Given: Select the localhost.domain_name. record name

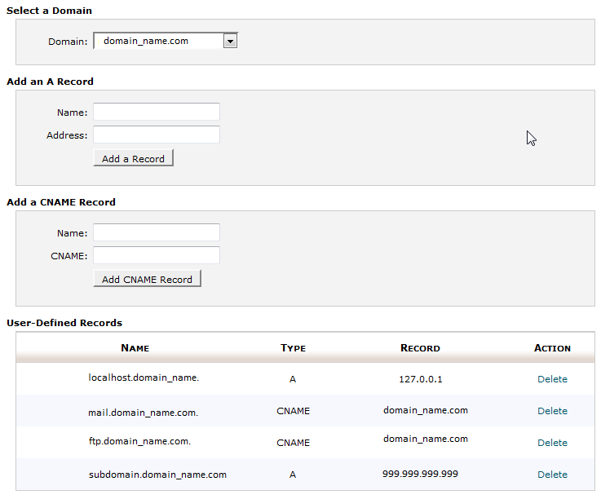Looking at the screenshot, I should pyautogui.click(x=144, y=378).
